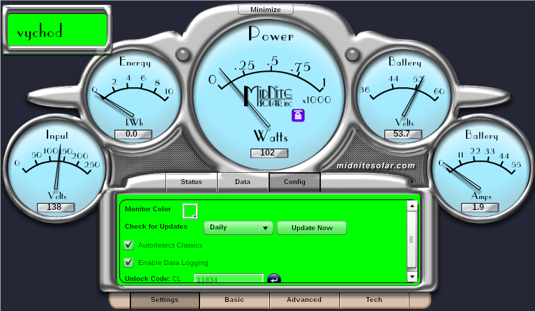Click the purple lock icon on Power gauge
Screen dimensions: 535x311
coord(298,116)
